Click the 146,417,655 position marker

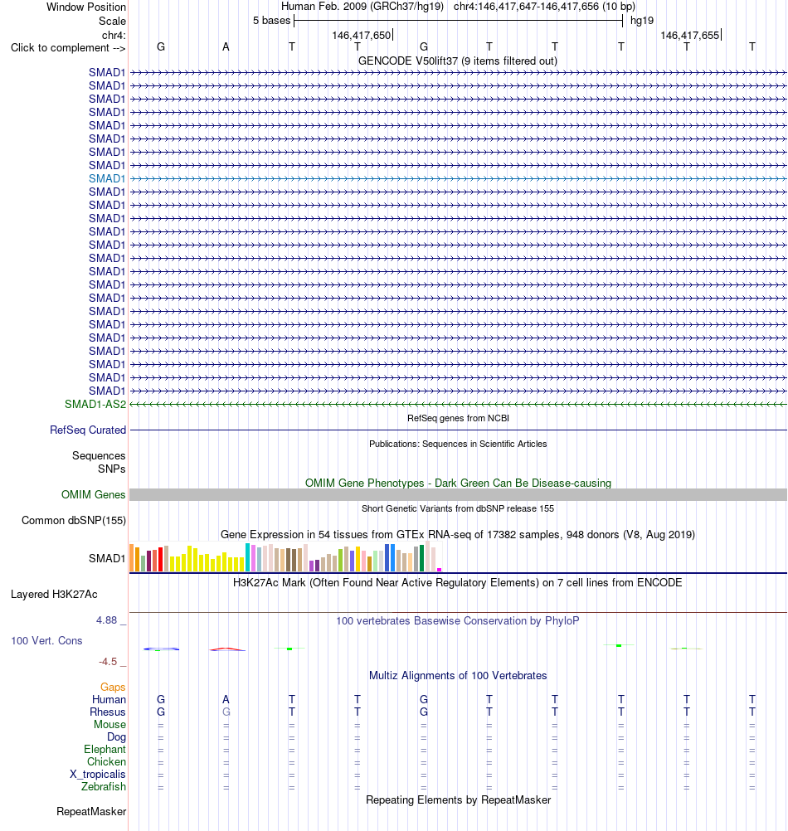pyautogui.click(x=690, y=36)
